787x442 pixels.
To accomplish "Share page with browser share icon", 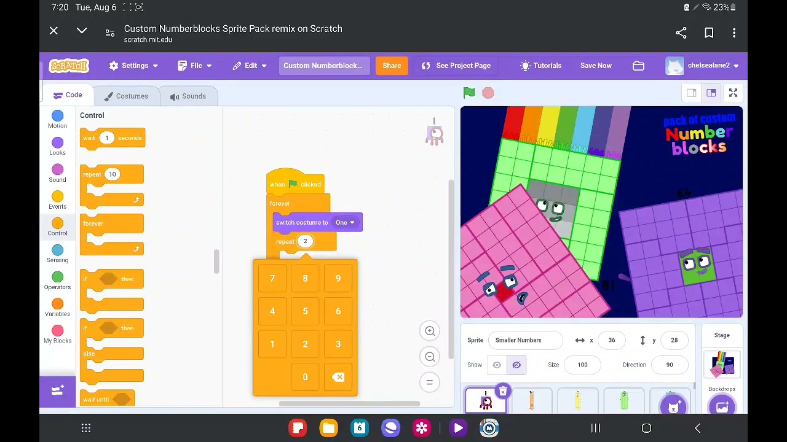I will [681, 33].
